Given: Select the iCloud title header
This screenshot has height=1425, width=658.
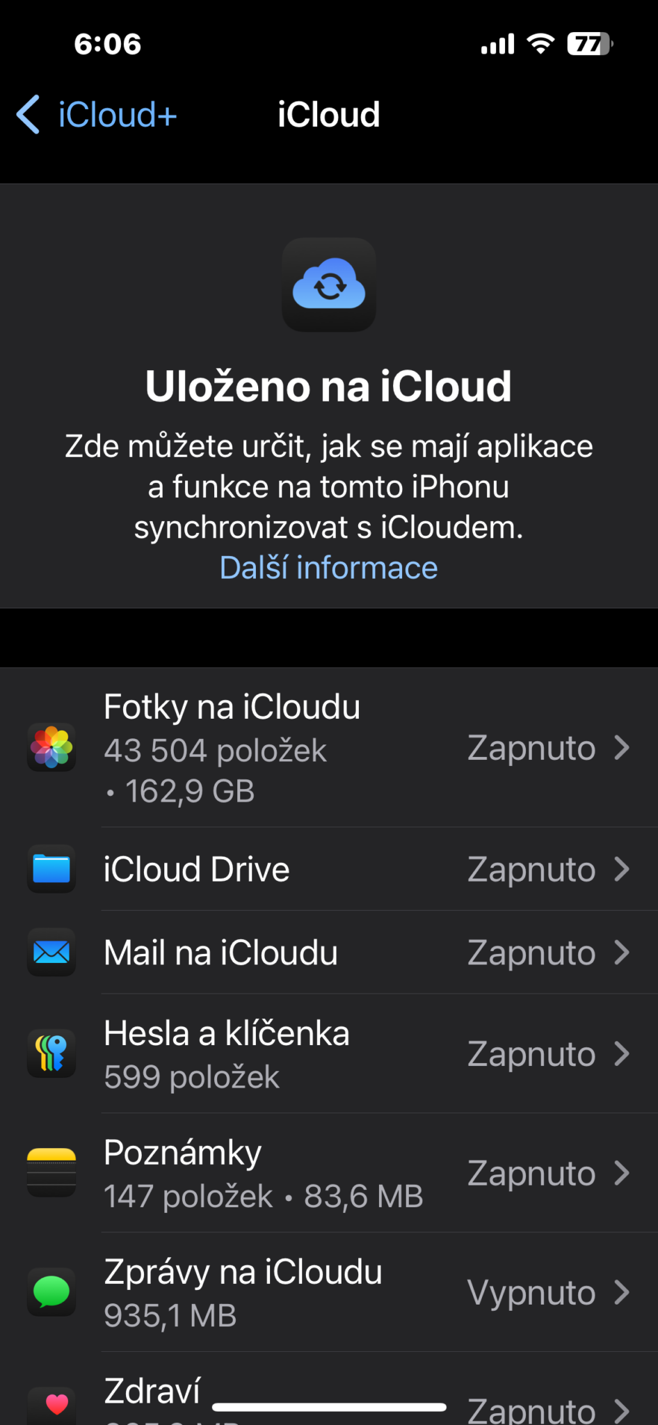Looking at the screenshot, I should coord(328,113).
